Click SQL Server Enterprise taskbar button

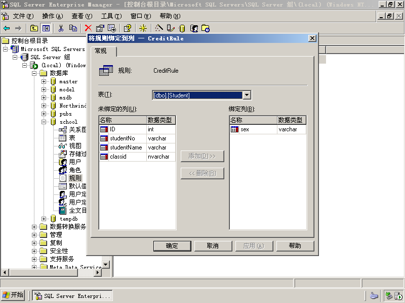(72, 295)
